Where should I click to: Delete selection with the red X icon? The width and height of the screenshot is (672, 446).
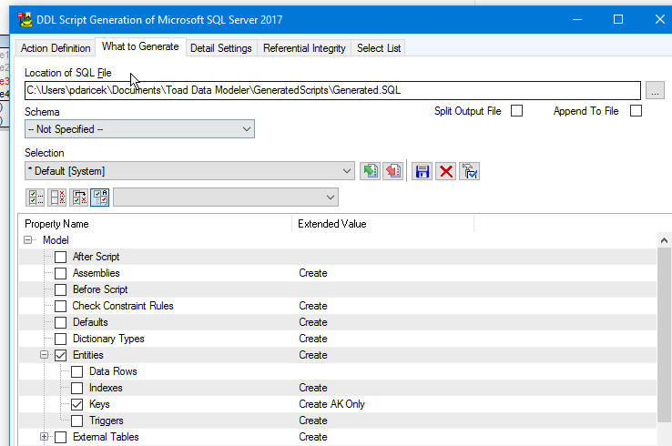[x=445, y=171]
